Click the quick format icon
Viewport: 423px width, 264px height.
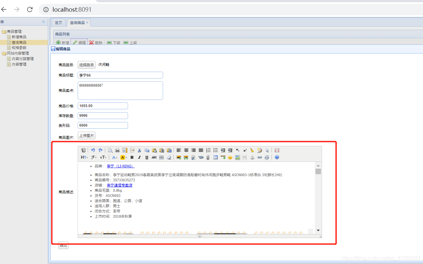(259, 150)
